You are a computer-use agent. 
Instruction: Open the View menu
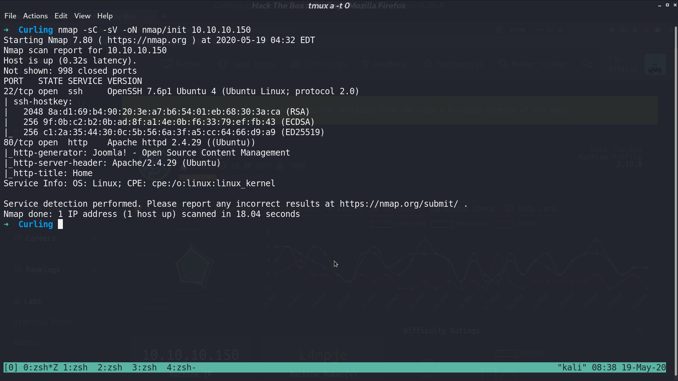click(82, 16)
